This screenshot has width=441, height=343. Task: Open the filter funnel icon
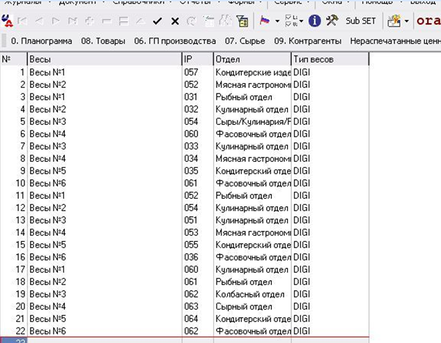pyautogui.click(x=242, y=21)
